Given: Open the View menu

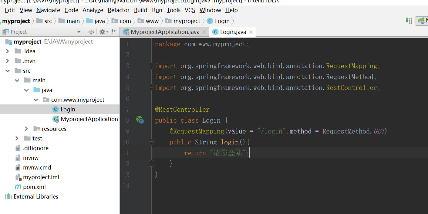Looking at the screenshot, I should tap(26, 10).
